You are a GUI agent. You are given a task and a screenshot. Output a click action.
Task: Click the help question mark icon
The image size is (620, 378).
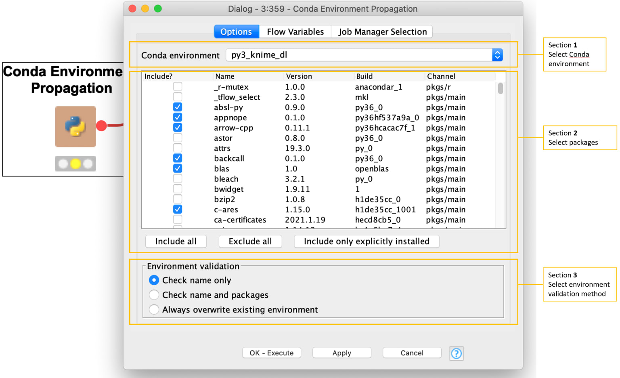(x=456, y=353)
